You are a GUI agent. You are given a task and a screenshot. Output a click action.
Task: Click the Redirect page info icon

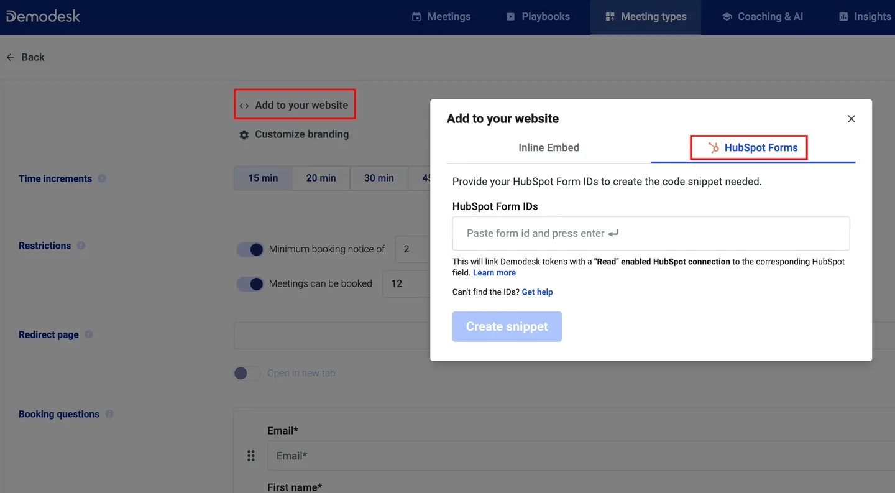89,334
